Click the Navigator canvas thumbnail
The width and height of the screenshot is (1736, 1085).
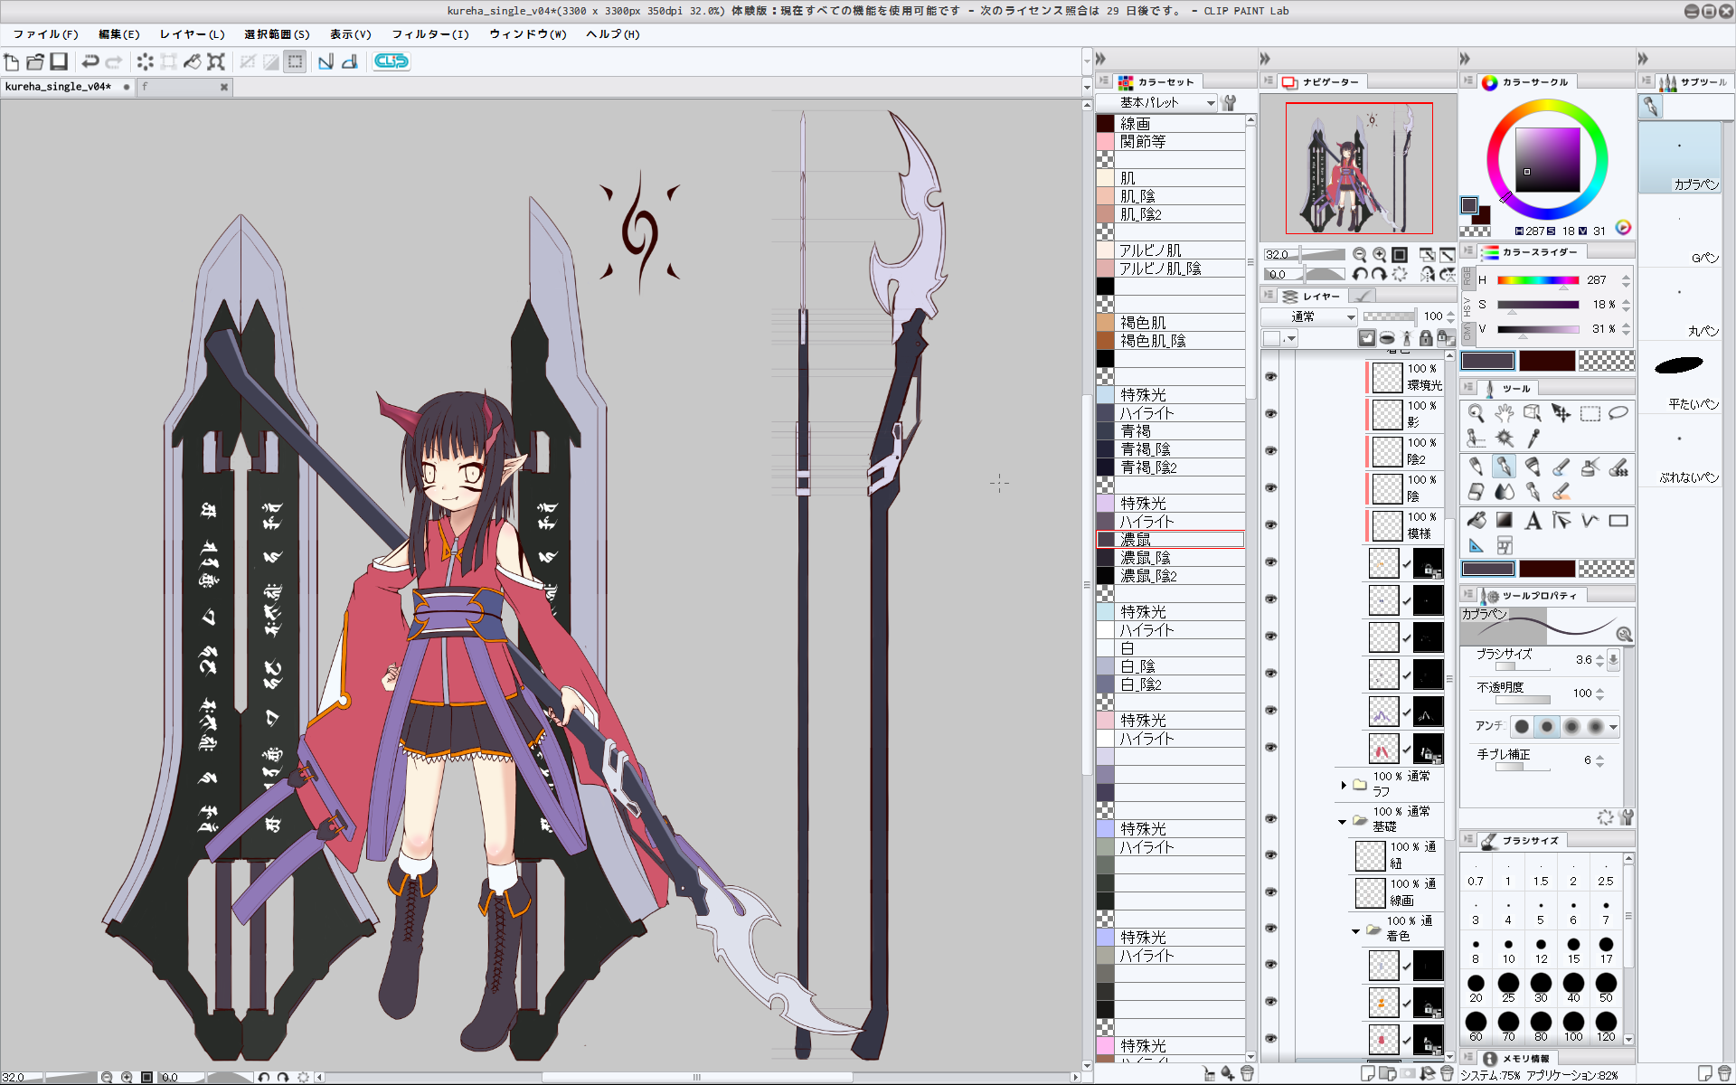[1359, 168]
